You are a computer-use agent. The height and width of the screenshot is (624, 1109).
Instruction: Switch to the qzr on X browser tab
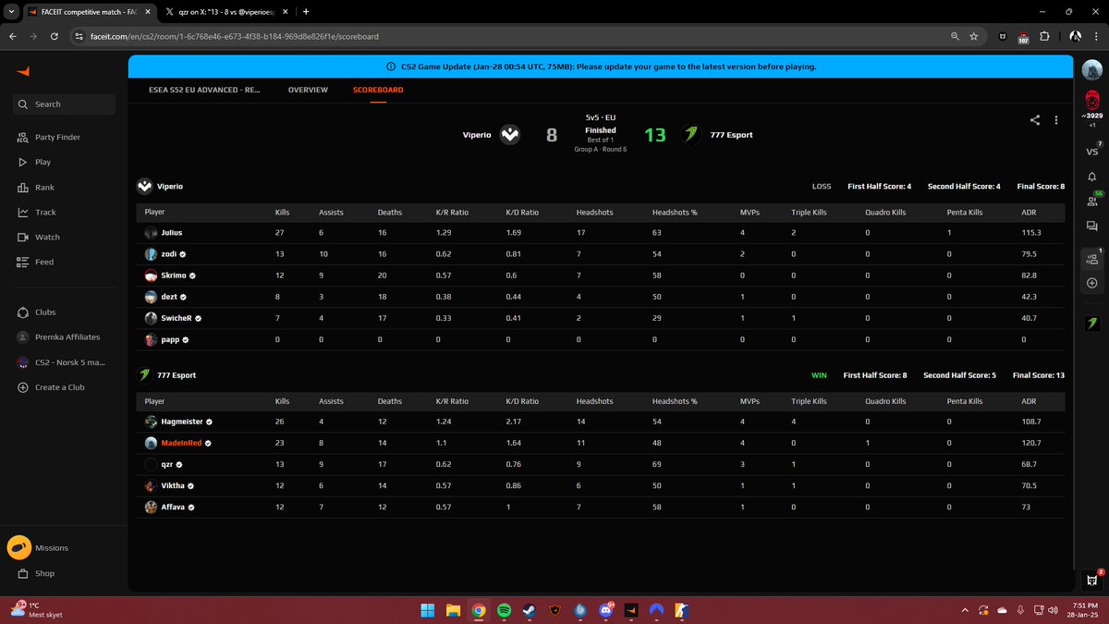pyautogui.click(x=225, y=11)
